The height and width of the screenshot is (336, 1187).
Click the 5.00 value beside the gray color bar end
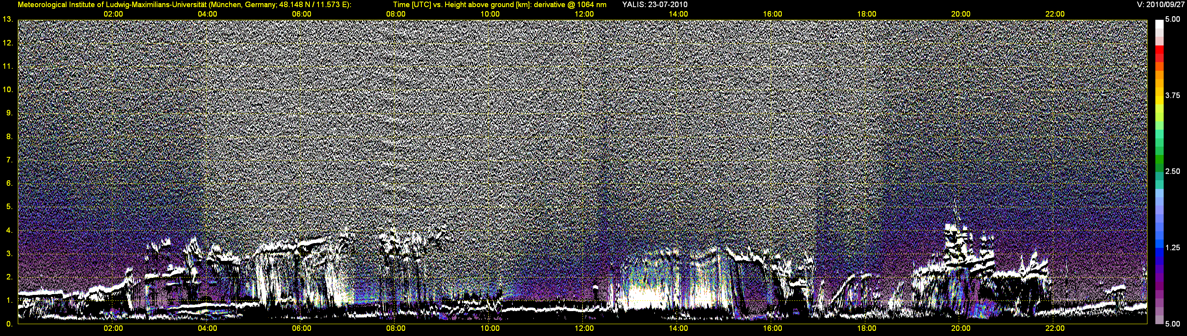coord(1173,324)
